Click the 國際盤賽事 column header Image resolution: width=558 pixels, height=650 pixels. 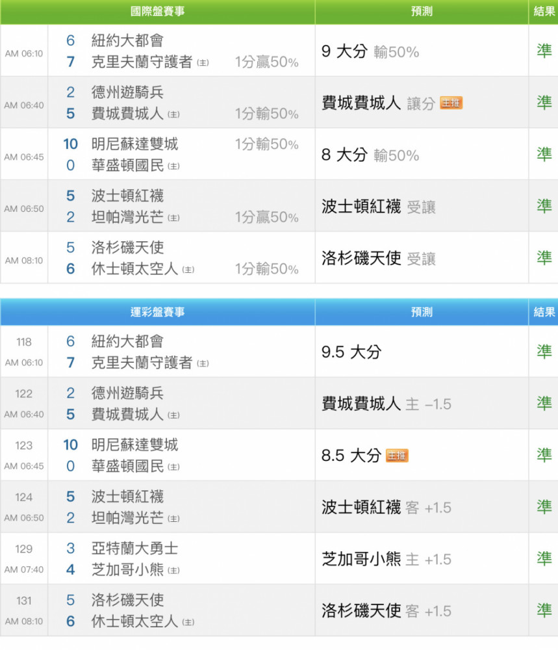[x=157, y=11]
